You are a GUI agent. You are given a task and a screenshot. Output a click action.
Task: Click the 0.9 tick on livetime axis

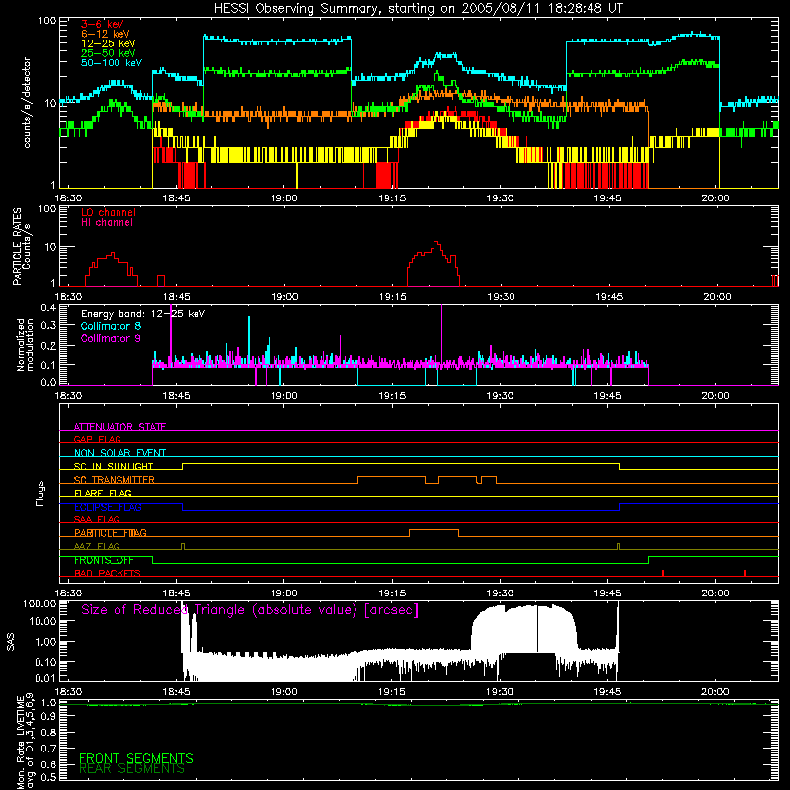[x=48, y=717]
